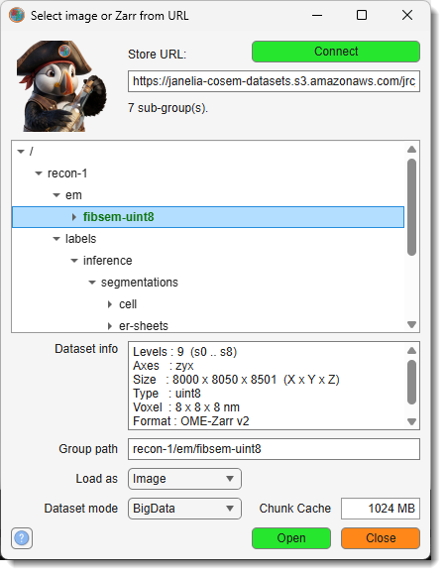Click the green Connect button
The height and width of the screenshot is (575, 446).
click(336, 52)
